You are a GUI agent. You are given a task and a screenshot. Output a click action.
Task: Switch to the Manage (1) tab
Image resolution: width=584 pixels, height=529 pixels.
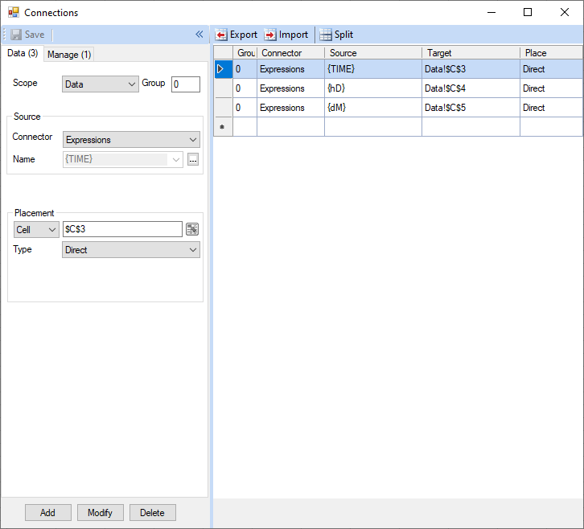click(69, 55)
